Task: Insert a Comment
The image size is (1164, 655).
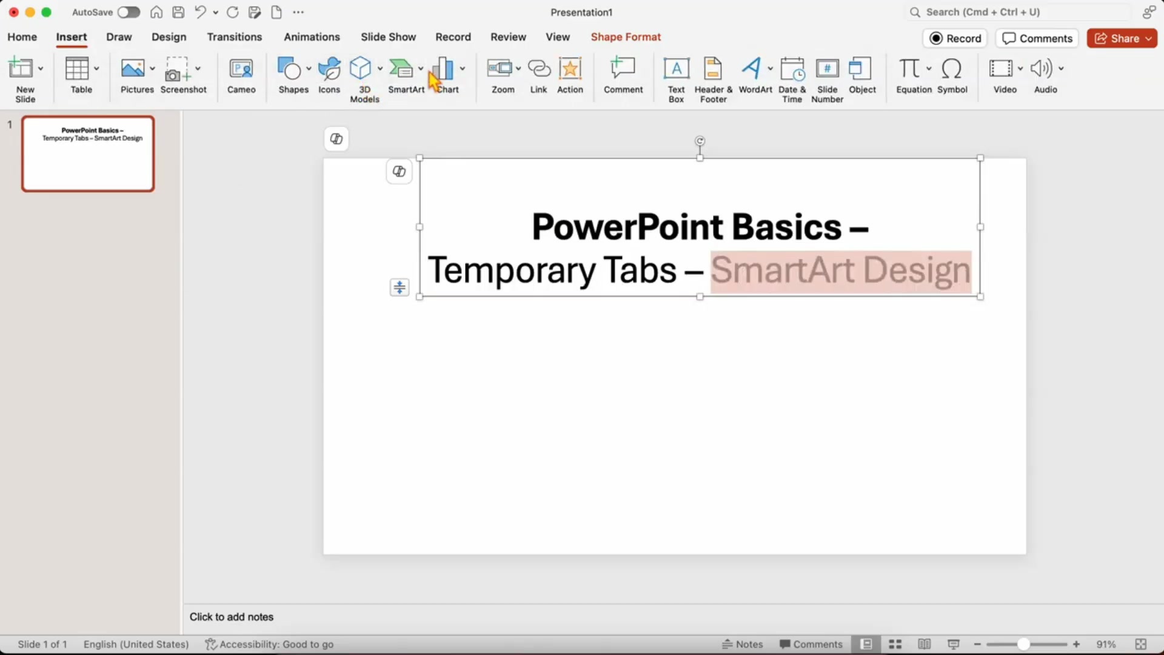Action: (623, 76)
